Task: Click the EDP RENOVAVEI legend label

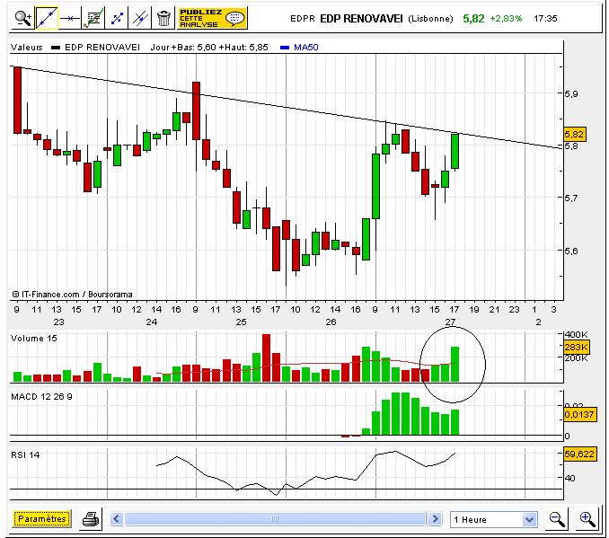Action: [x=102, y=48]
